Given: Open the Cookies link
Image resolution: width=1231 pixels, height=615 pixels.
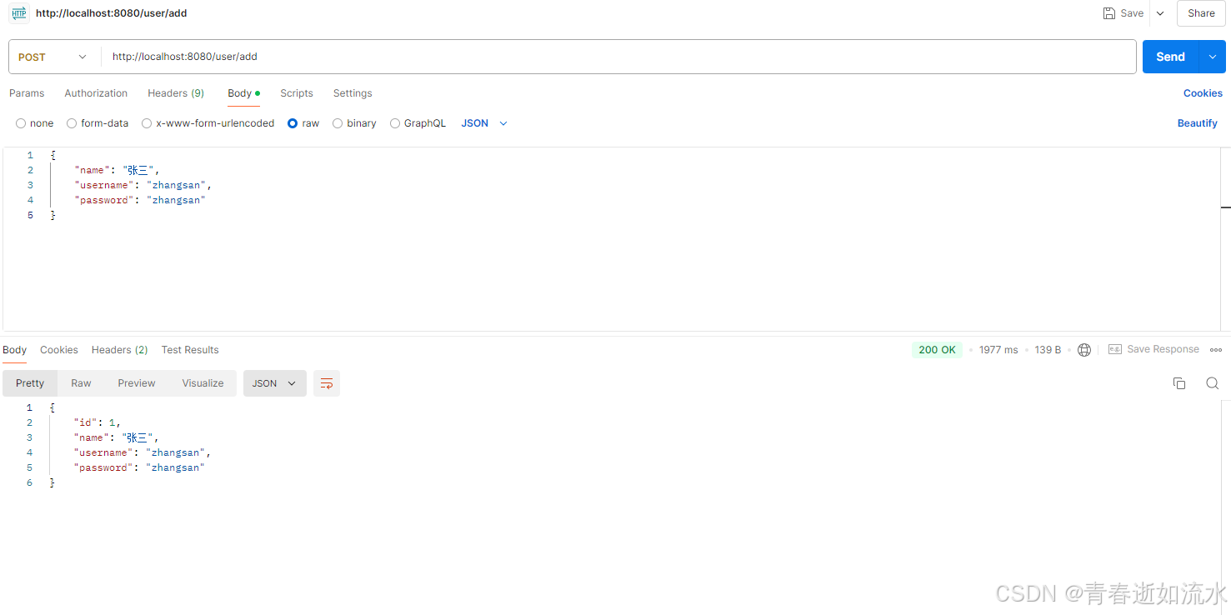Looking at the screenshot, I should [1203, 93].
